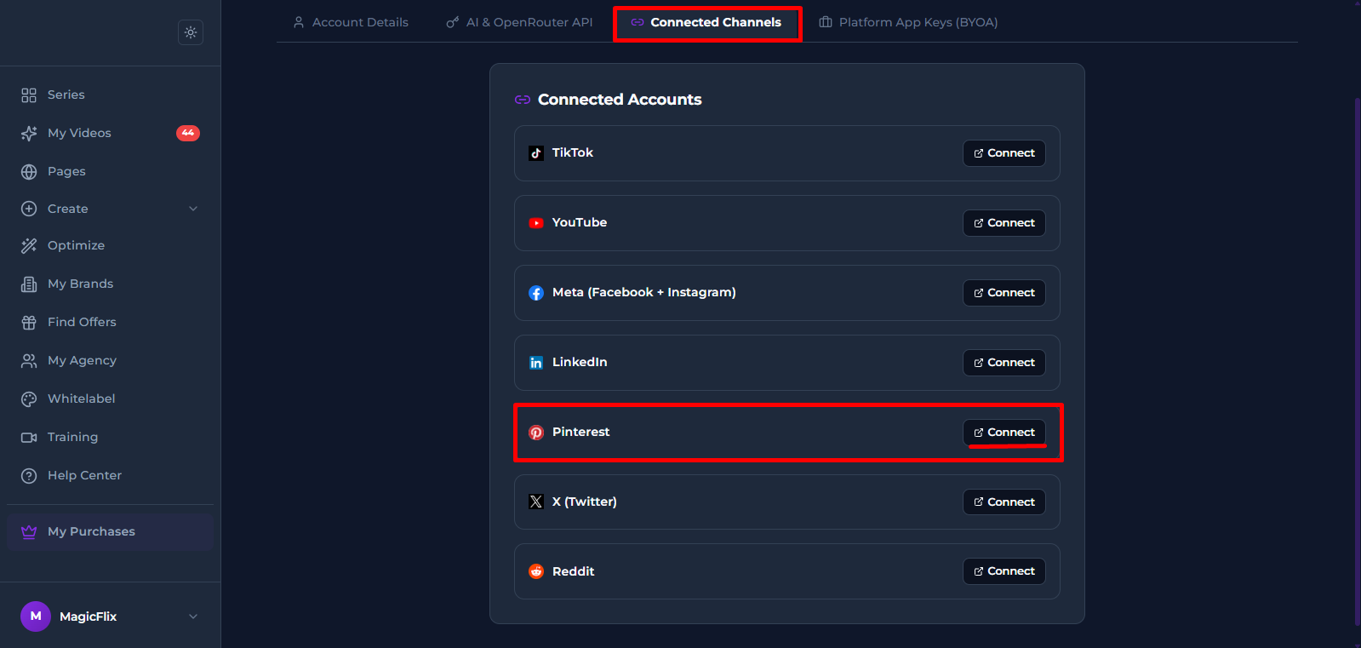Click the X (Twitter) logo icon
Viewport: 1361px width, 648px height.
click(536, 502)
